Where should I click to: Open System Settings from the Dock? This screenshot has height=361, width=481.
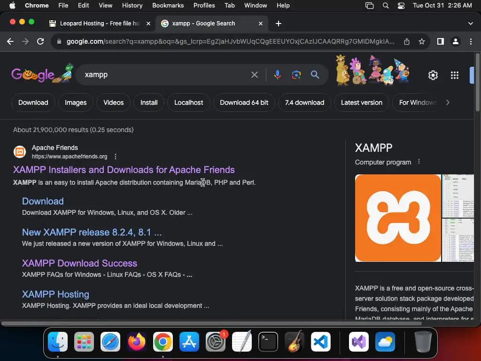click(x=215, y=342)
